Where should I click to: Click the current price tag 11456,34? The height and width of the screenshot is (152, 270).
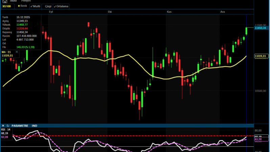pos(260,28)
